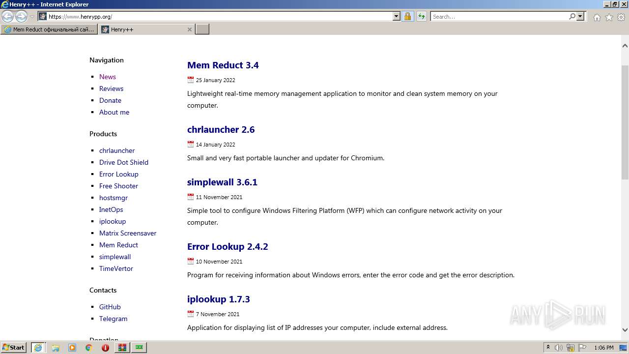This screenshot has height=354, width=629.
Task: Click the search magnifier icon
Action: tap(572, 16)
